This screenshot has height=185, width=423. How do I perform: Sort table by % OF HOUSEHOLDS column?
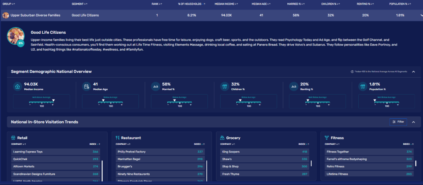(x=192, y=4)
